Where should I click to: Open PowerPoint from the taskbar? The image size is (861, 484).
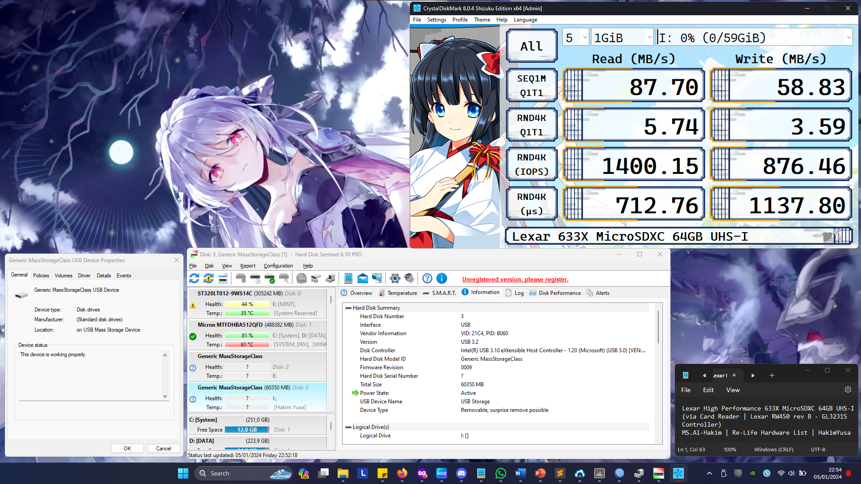(x=540, y=473)
